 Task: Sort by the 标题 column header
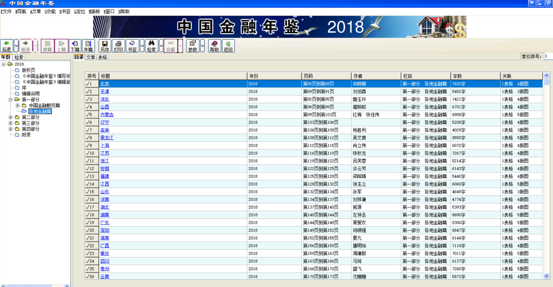tap(173, 76)
